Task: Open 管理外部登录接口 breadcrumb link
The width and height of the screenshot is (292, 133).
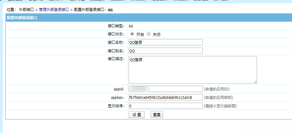Action: [54, 10]
